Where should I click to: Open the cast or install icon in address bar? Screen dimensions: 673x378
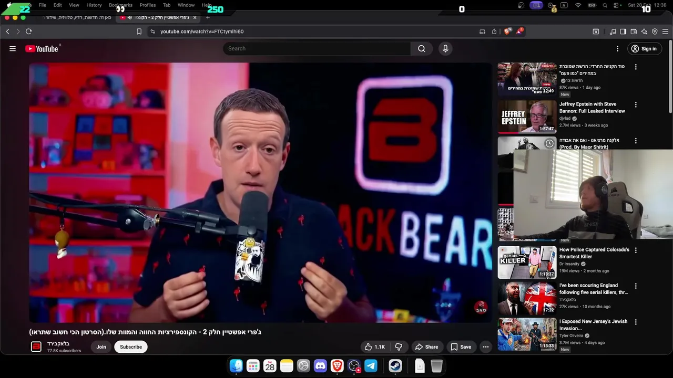pyautogui.click(x=482, y=31)
